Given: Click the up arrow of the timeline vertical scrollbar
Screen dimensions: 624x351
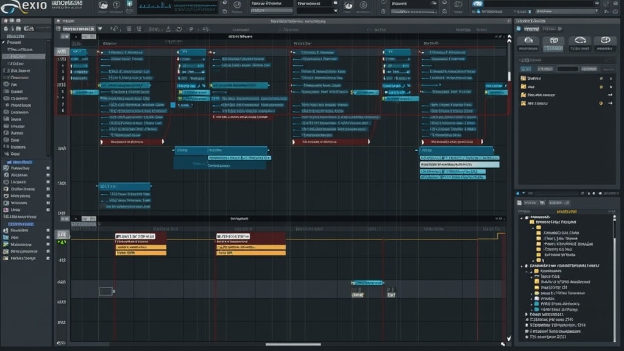Looking at the screenshot, I should [x=509, y=38].
